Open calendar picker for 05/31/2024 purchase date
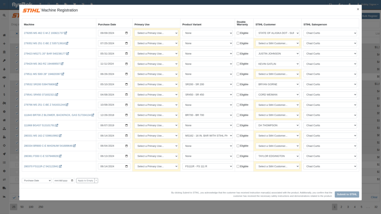Image resolution: width=381 pixels, height=214 pixels. [x=127, y=53]
